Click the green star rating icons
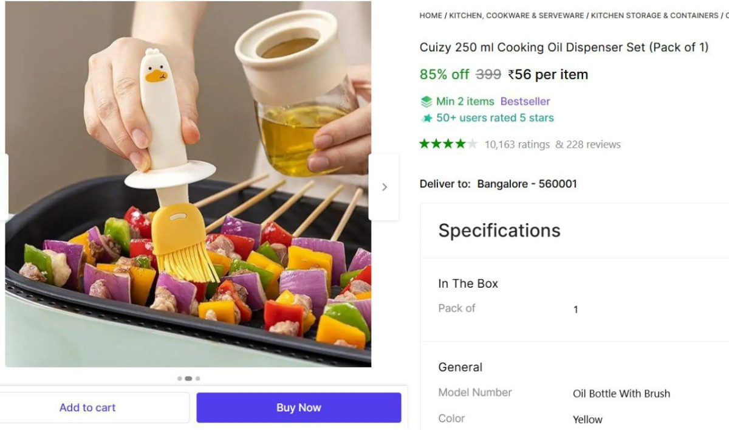Screen dimensions: 729x430 pos(448,144)
